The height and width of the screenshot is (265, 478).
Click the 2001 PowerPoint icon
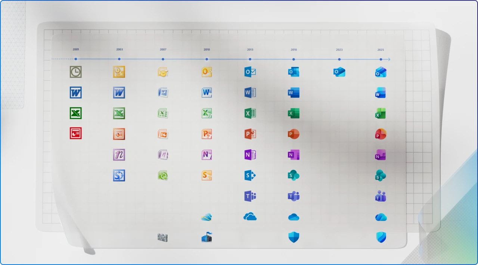(76, 133)
